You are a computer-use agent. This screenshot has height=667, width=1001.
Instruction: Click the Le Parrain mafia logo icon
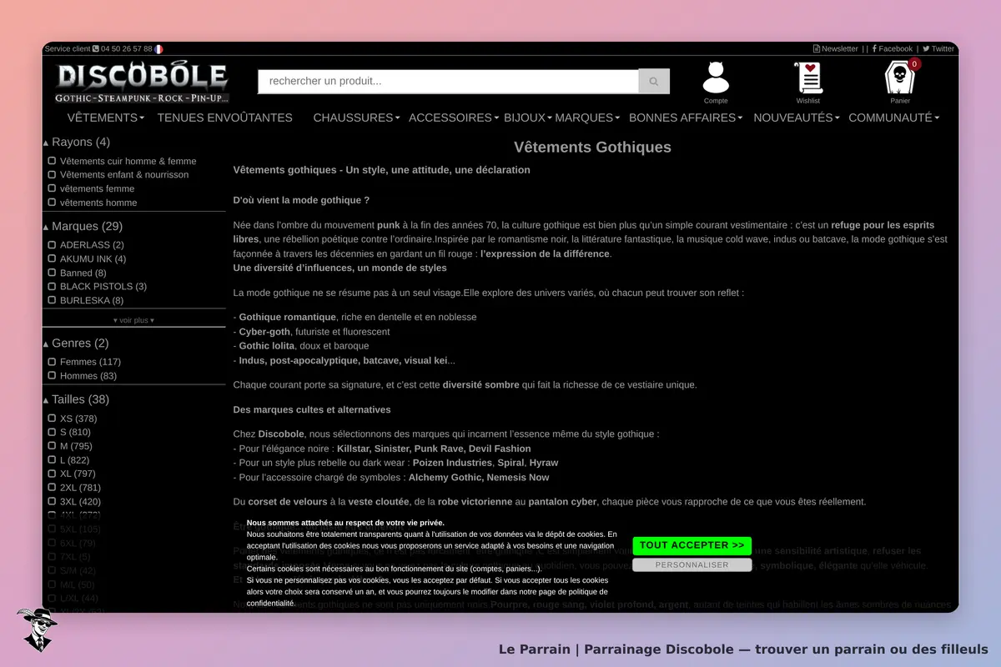tap(36, 629)
